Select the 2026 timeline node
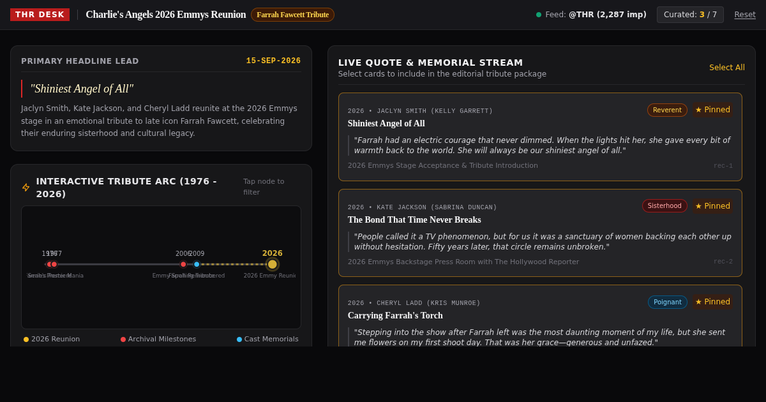This screenshot has height=402, width=766. (x=273, y=264)
